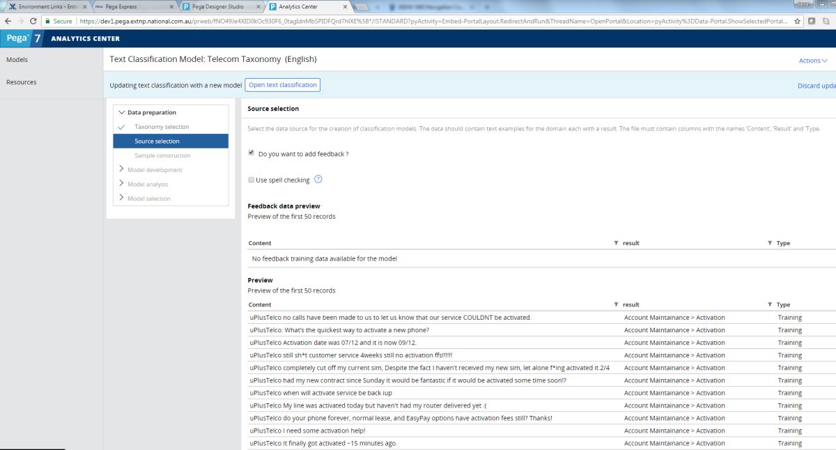Click Feedback table Content column header
This screenshot has height=450, width=836.
click(x=260, y=243)
